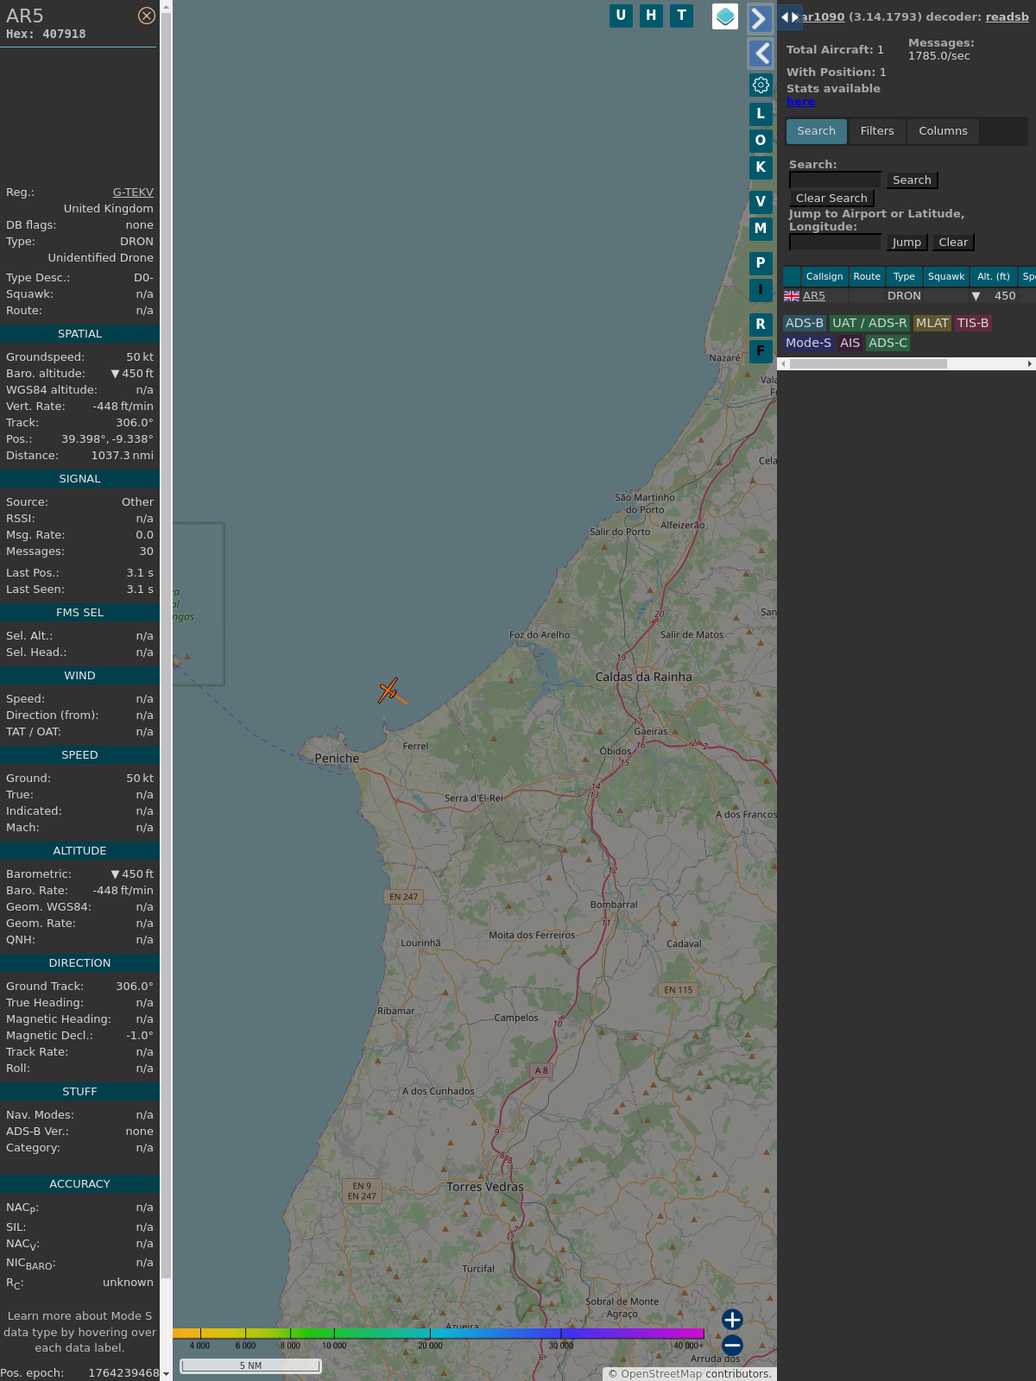This screenshot has width=1036, height=1381.
Task: Click the left arrow sidebar collapse button
Action: [761, 54]
